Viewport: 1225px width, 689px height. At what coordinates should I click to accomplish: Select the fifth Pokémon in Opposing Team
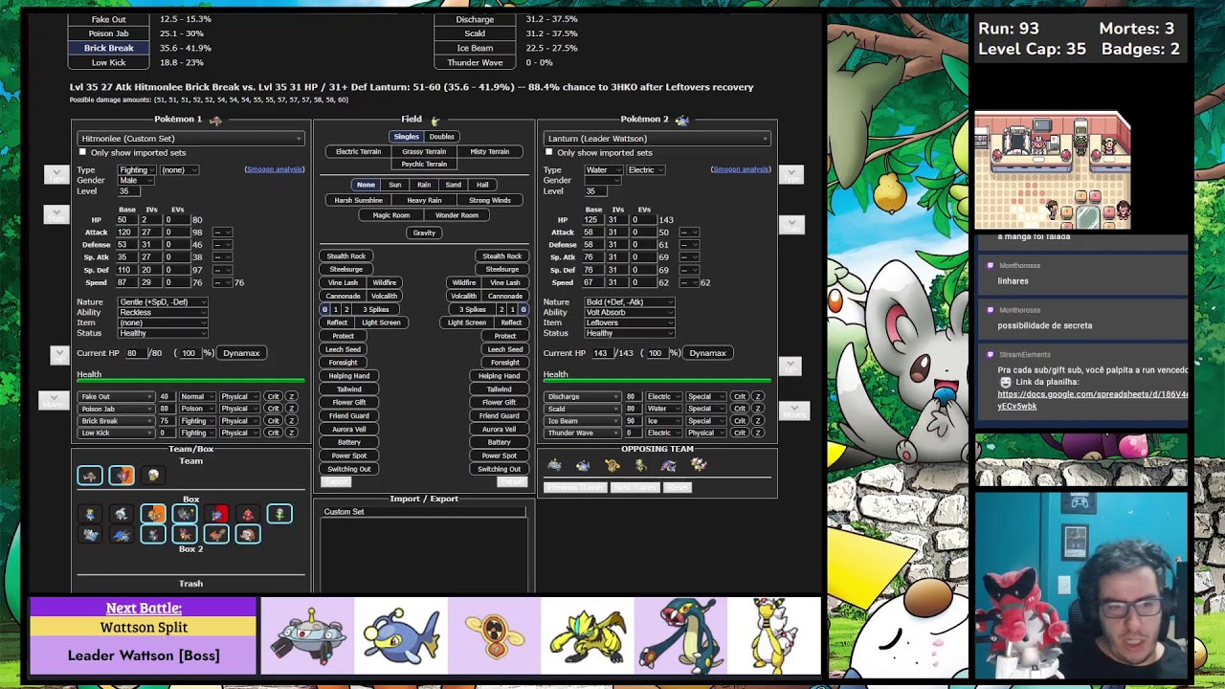pos(669,465)
